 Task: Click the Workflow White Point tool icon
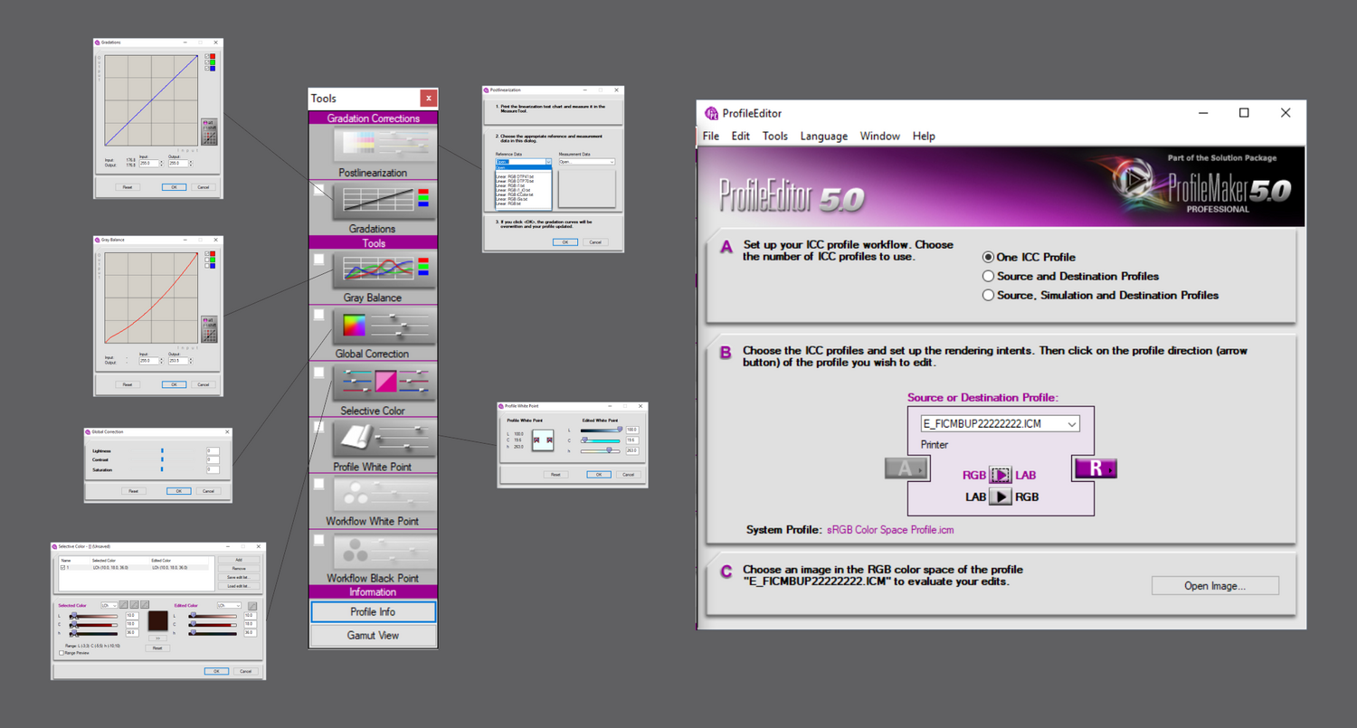(x=384, y=495)
